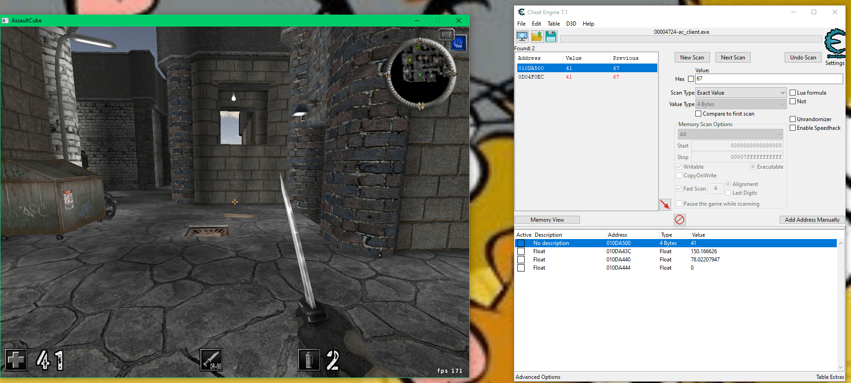
Task: Toggle Compare to first scan checkbox
Action: tap(698, 114)
